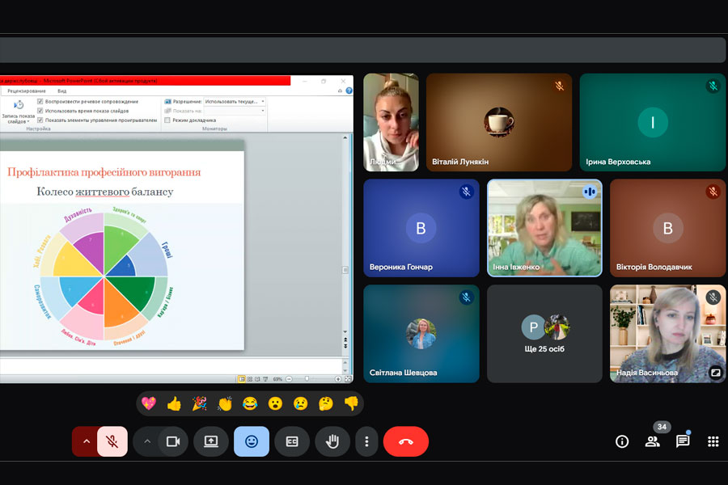The width and height of the screenshot is (728, 485).
Task: Click the PowerPoint Help question mark icon
Action: [x=349, y=91]
